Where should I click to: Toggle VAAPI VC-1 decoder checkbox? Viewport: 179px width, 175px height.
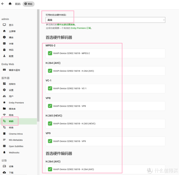[50, 88]
